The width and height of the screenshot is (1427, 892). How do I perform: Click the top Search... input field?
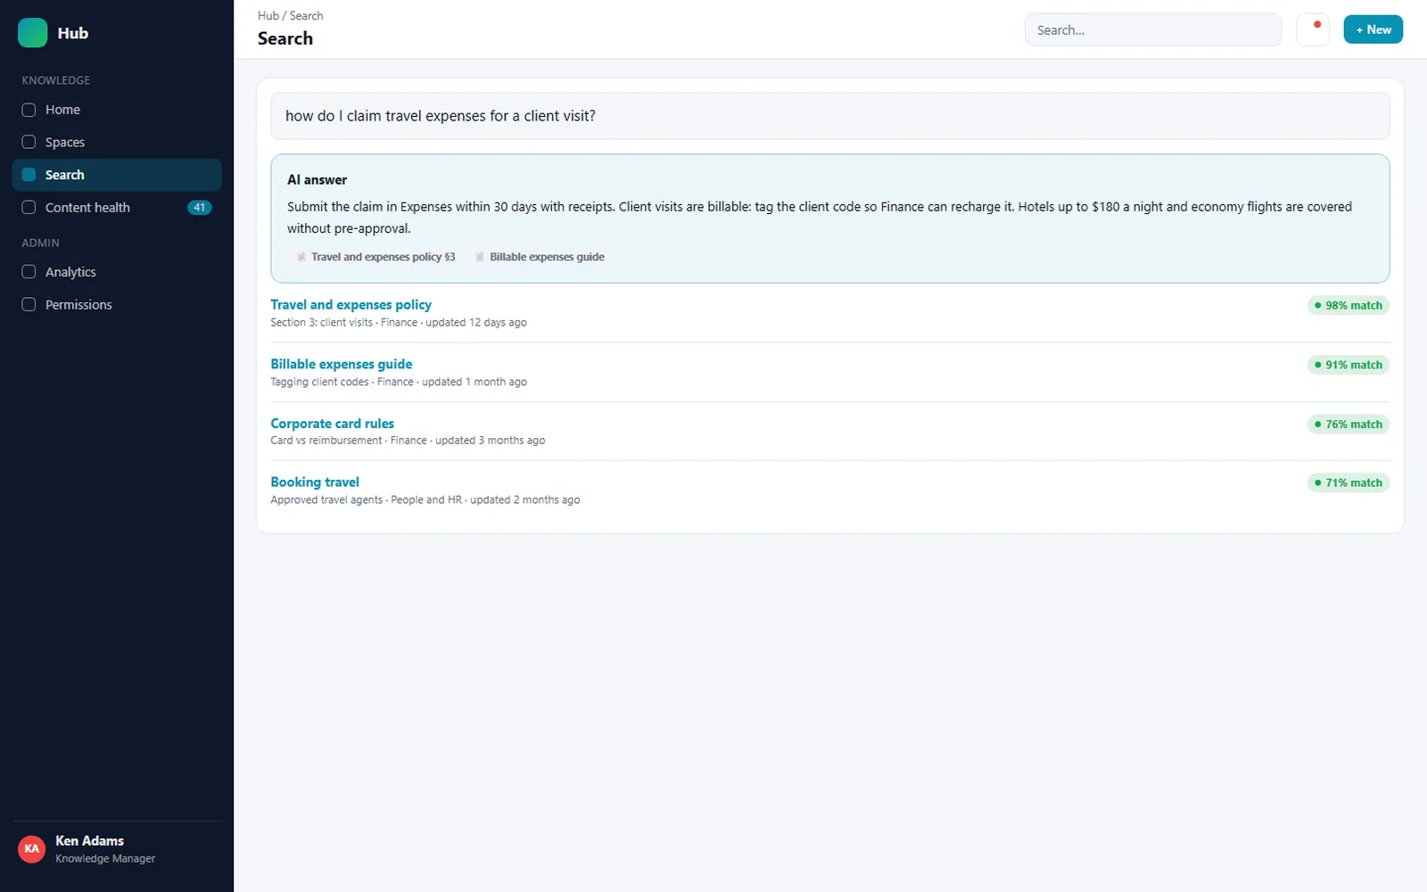1153,29
